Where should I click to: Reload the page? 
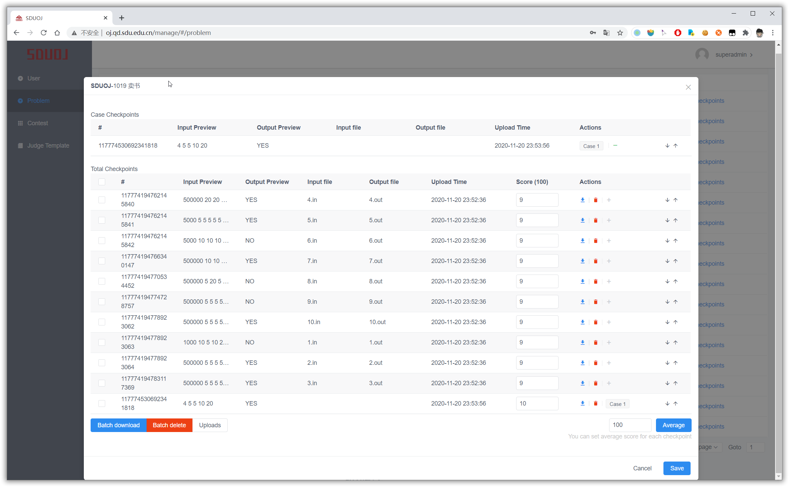click(x=43, y=33)
